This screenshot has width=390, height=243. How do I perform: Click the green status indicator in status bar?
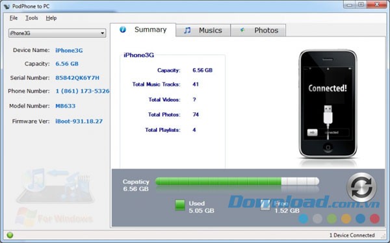point(10,235)
